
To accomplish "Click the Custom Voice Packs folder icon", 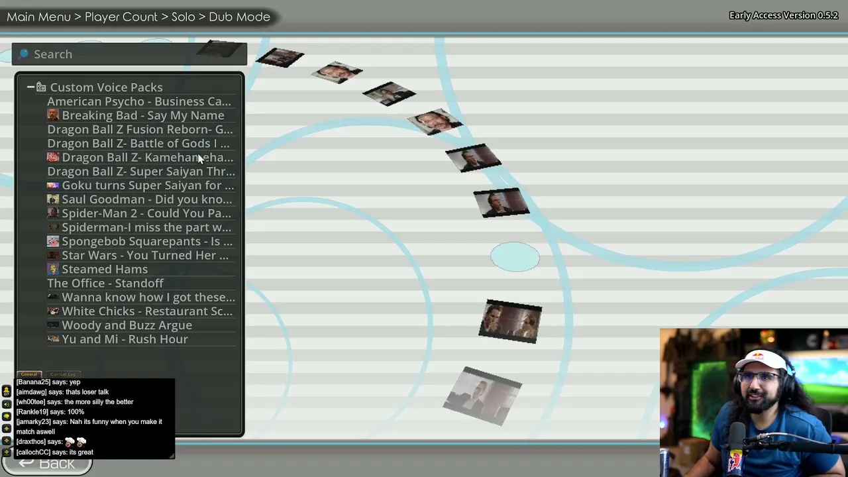I will click(x=41, y=87).
